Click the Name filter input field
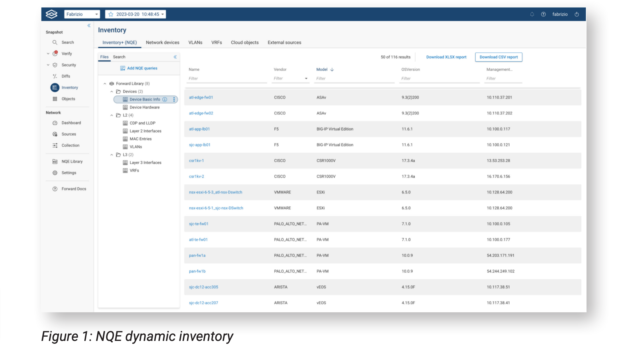 pos(226,79)
